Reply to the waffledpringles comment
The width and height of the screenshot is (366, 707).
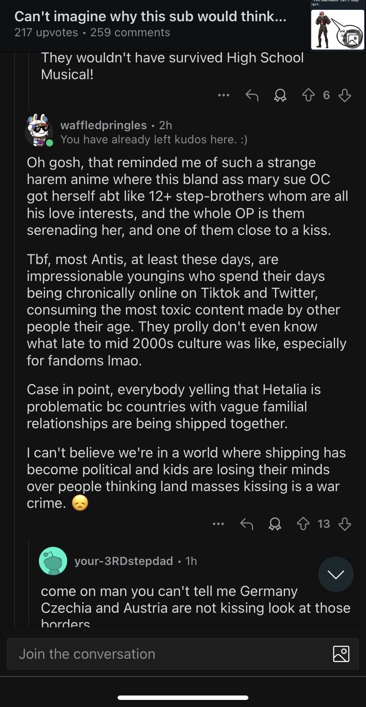[x=247, y=524]
